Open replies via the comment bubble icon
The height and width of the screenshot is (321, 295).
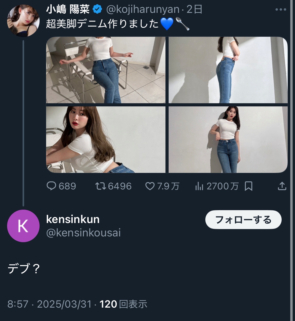[51, 186]
